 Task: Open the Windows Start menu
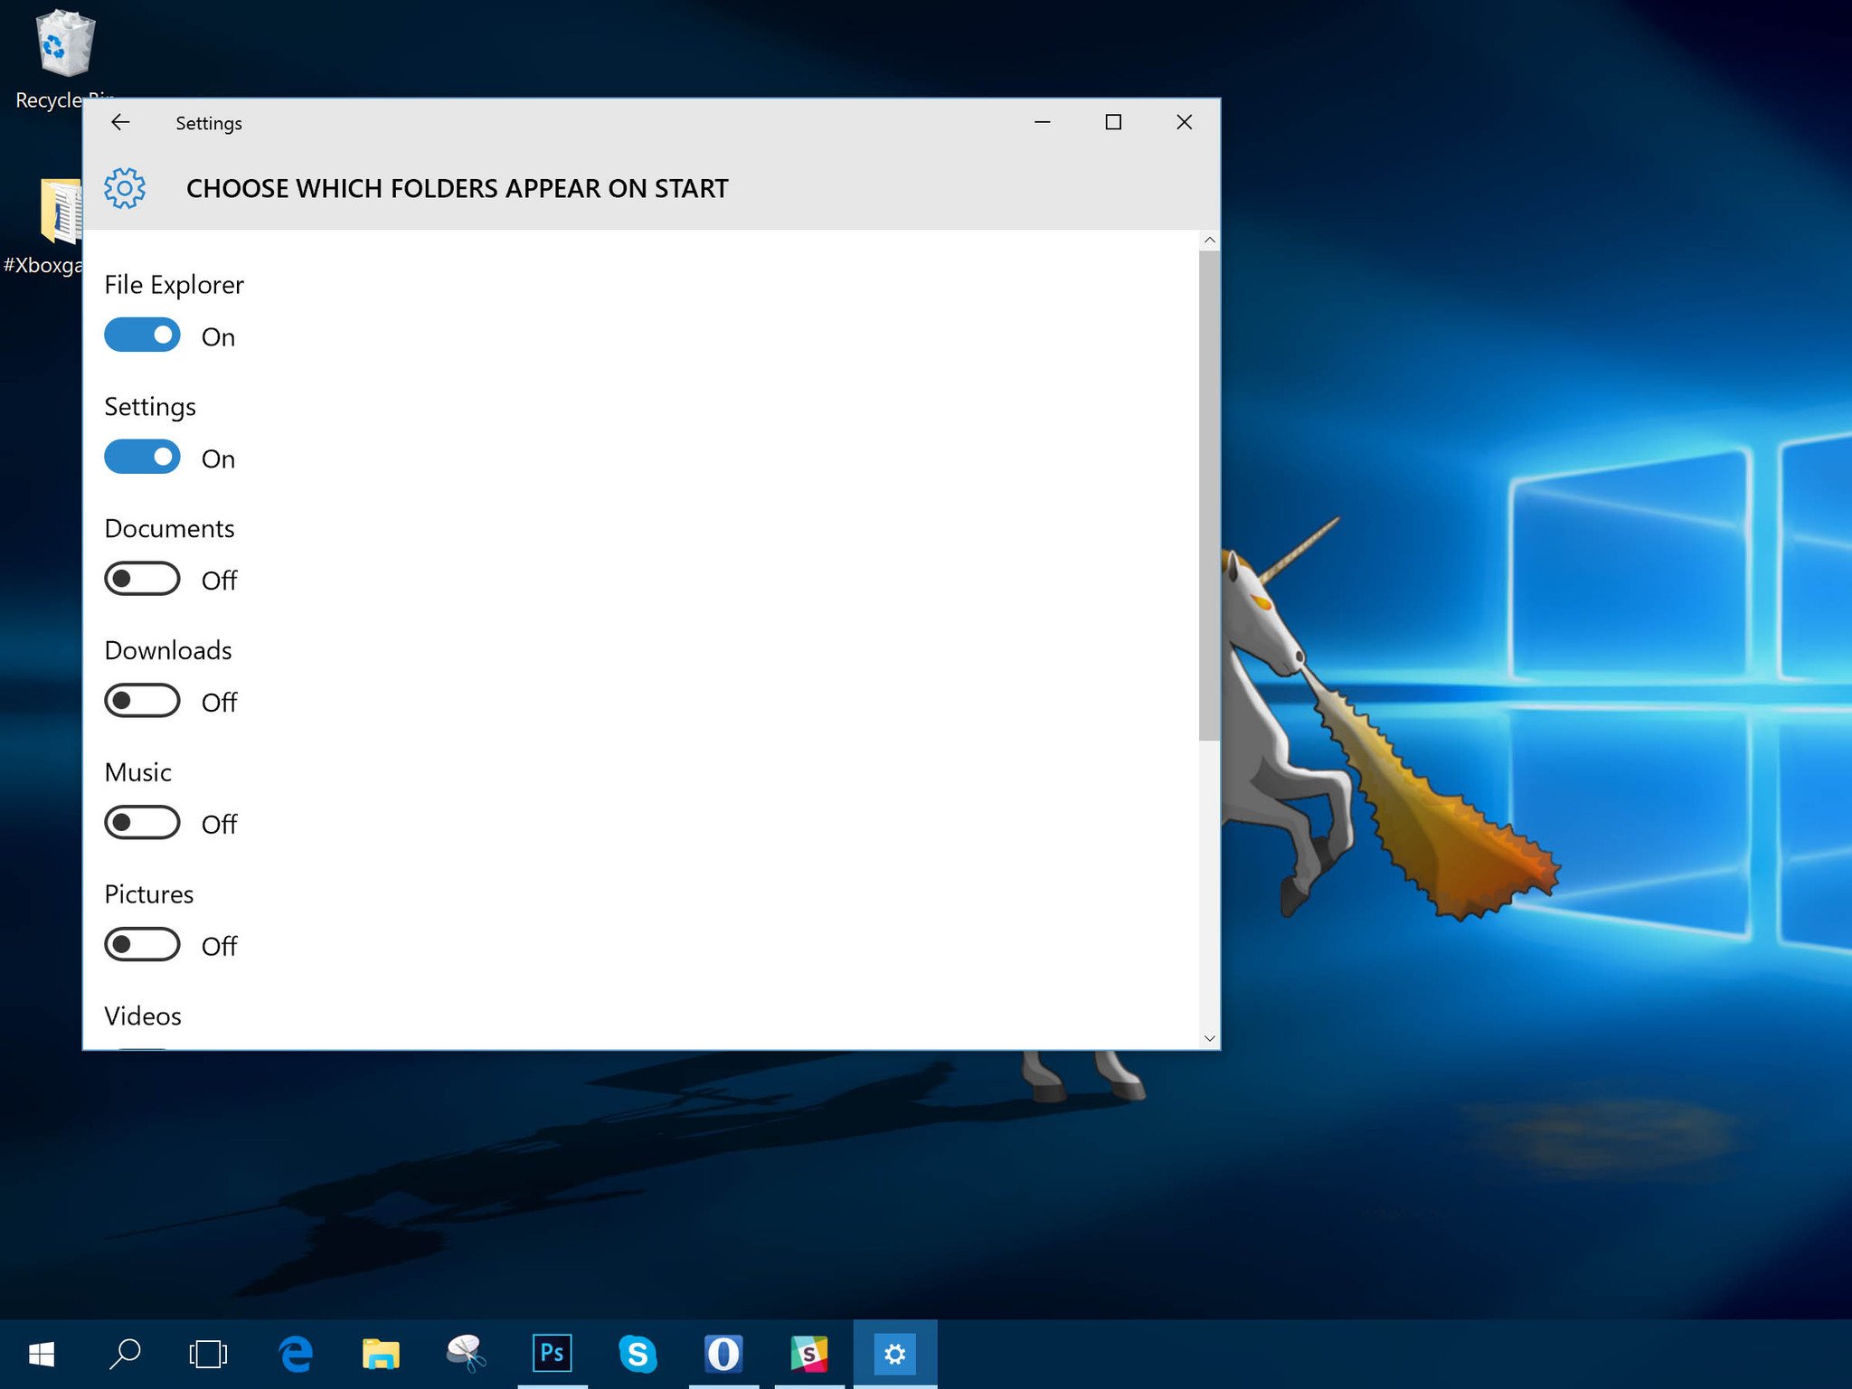coord(42,1354)
